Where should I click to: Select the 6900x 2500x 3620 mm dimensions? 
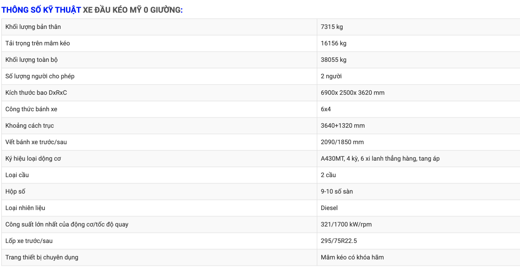352,93
